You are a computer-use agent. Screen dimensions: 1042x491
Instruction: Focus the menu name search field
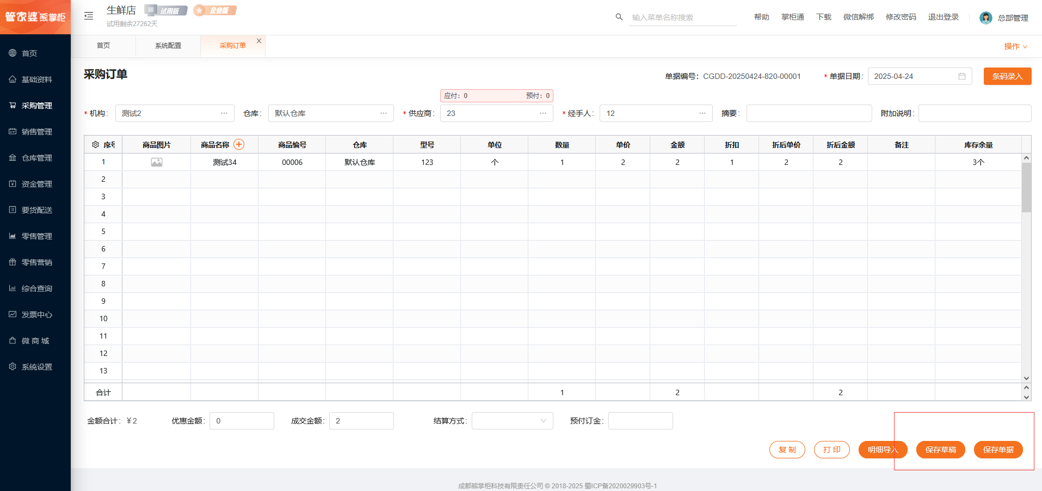click(682, 17)
